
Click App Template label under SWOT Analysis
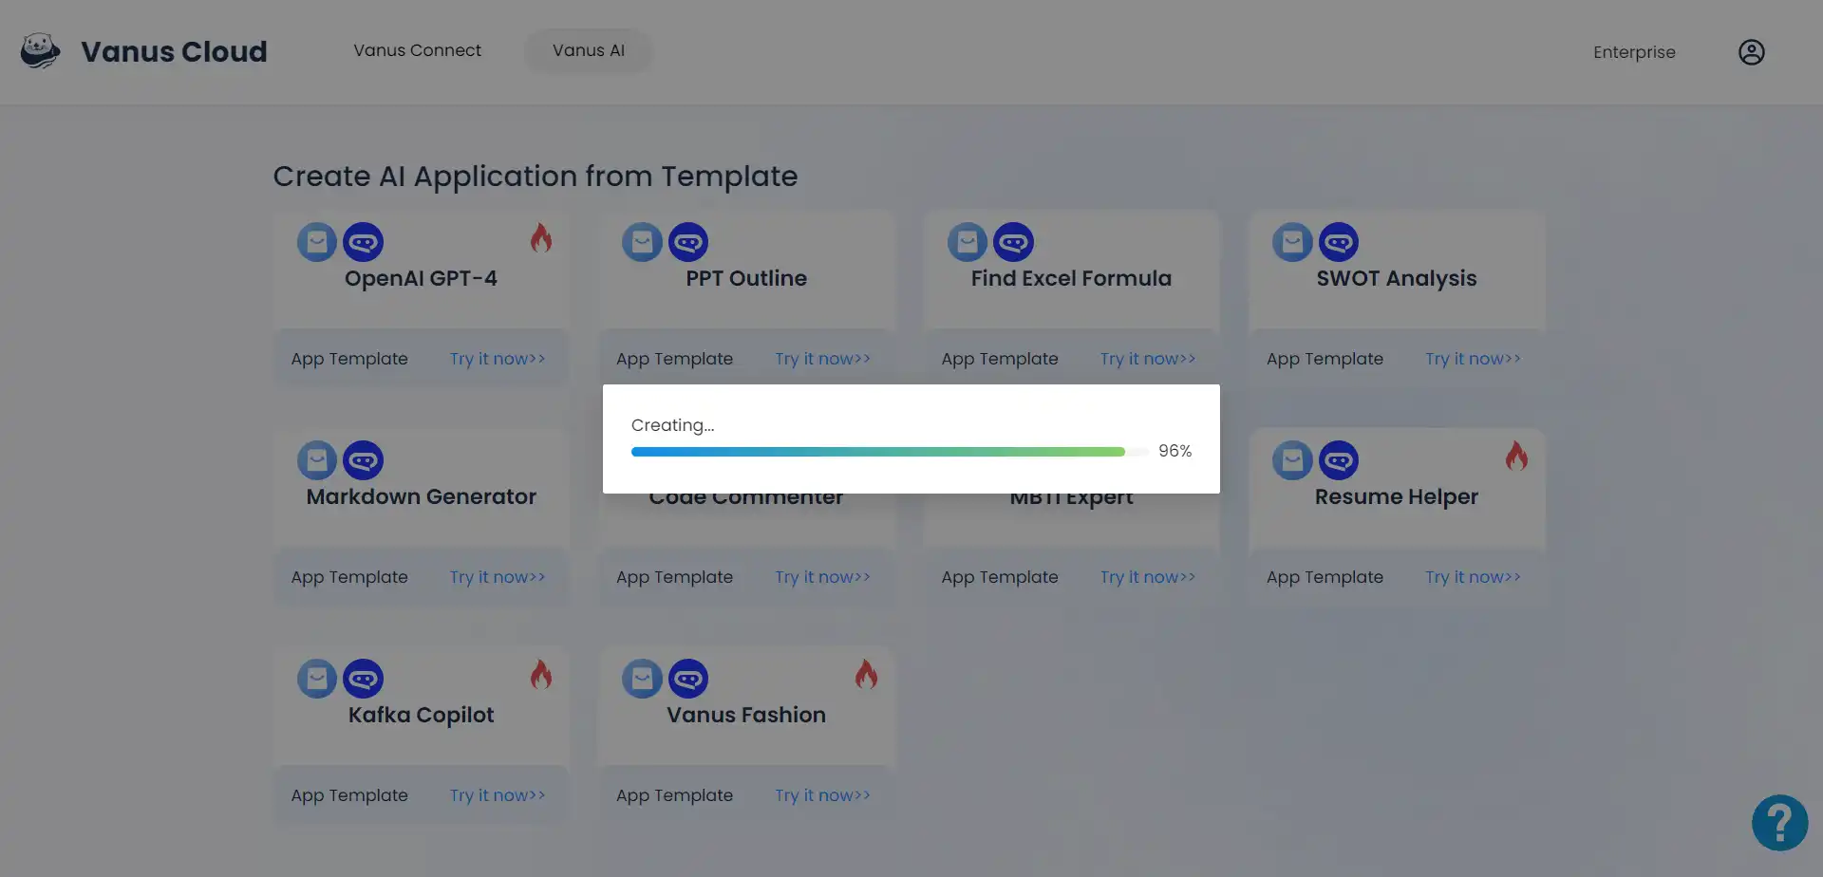click(x=1325, y=359)
